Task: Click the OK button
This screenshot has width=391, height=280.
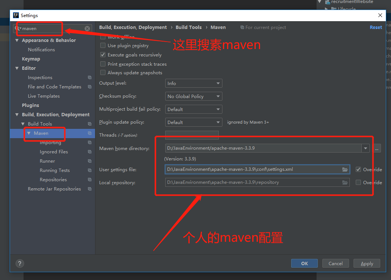Action: (304, 263)
